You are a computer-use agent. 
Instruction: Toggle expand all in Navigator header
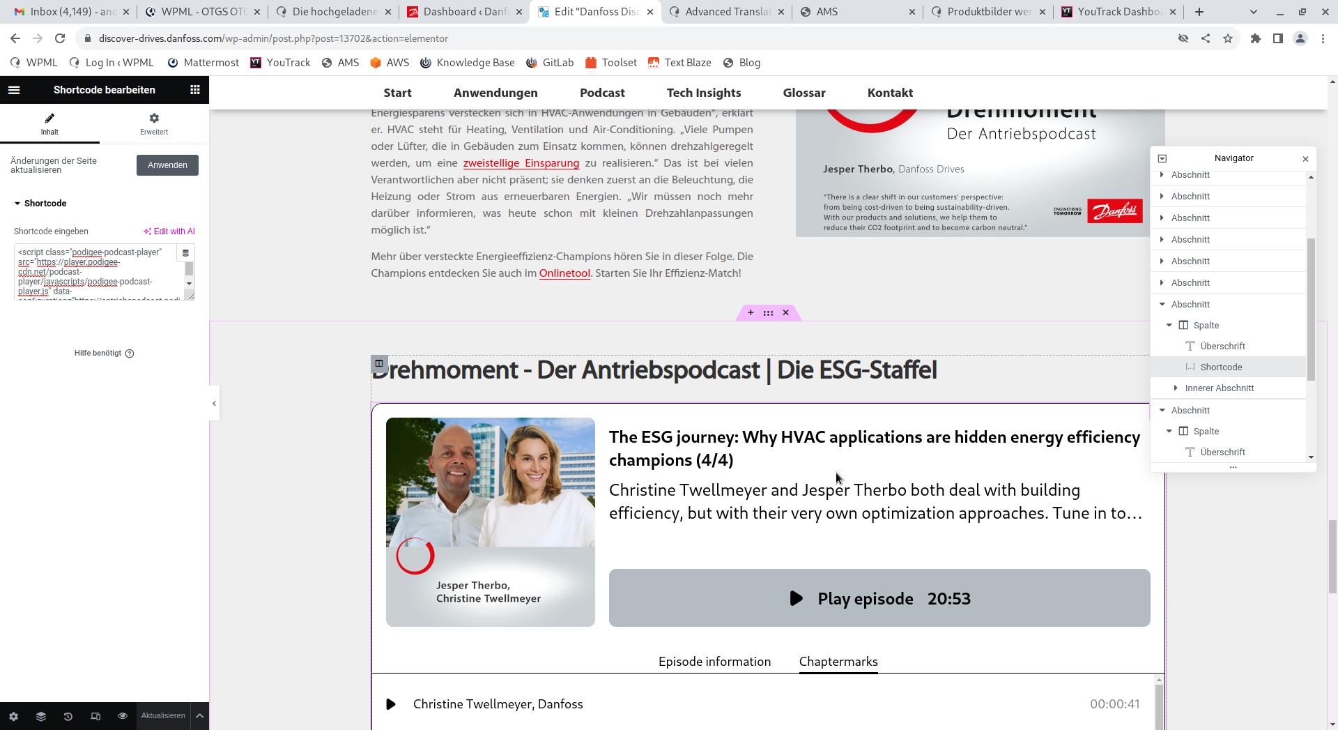point(1162,159)
